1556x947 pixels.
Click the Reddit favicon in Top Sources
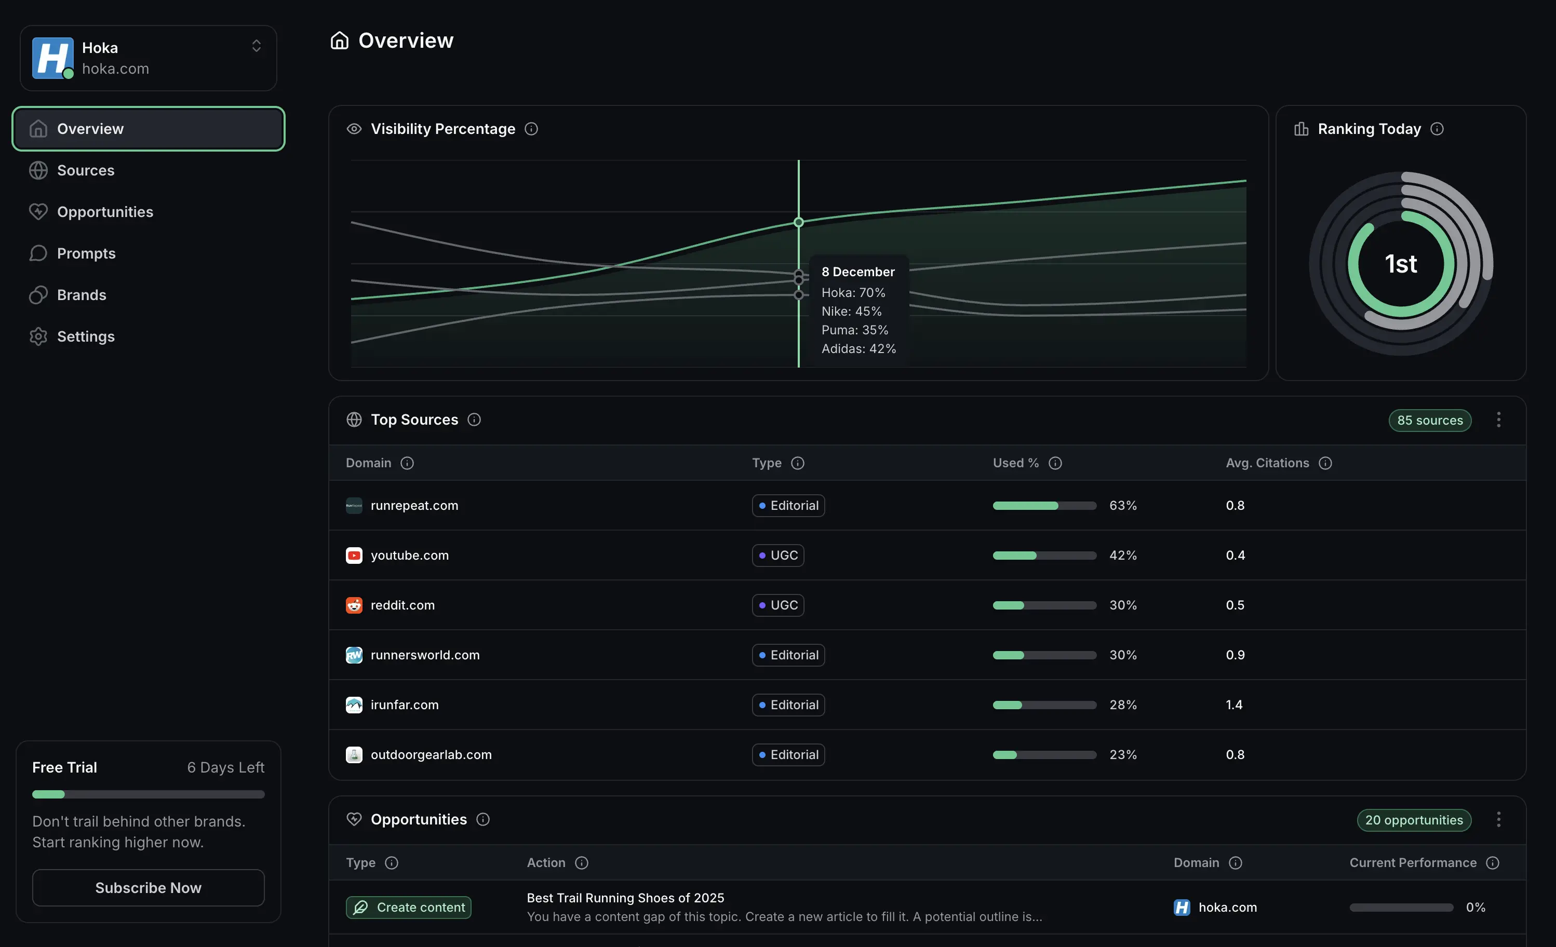click(x=354, y=605)
